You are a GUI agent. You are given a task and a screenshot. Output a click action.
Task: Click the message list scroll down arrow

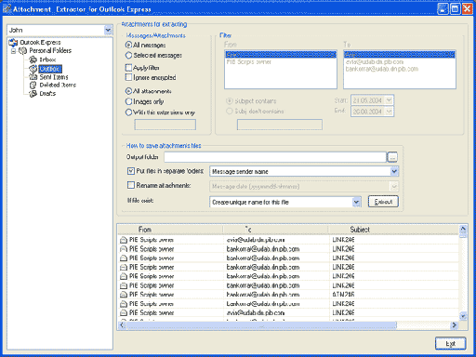463,316
